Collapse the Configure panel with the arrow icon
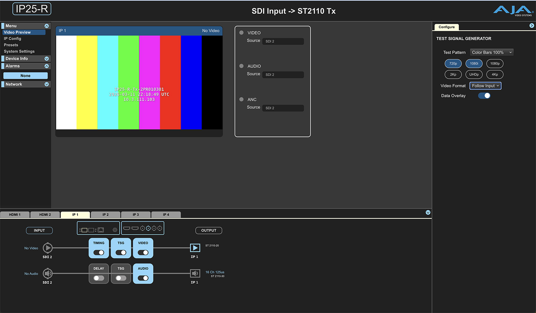 point(531,26)
